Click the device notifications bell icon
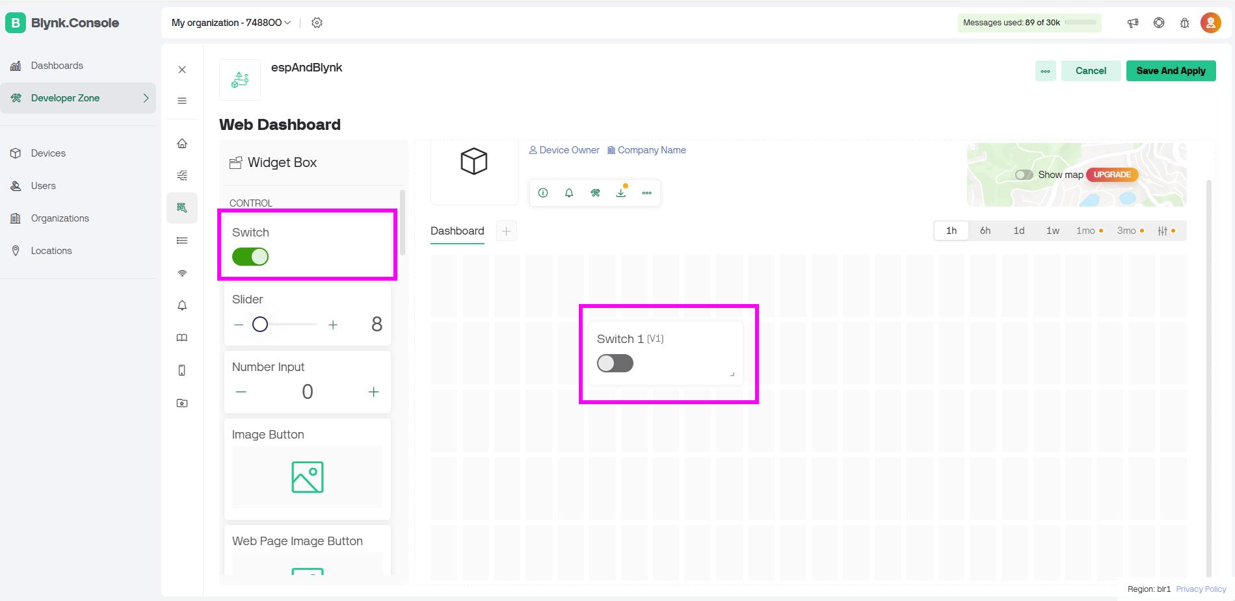This screenshot has width=1235, height=601. (569, 193)
